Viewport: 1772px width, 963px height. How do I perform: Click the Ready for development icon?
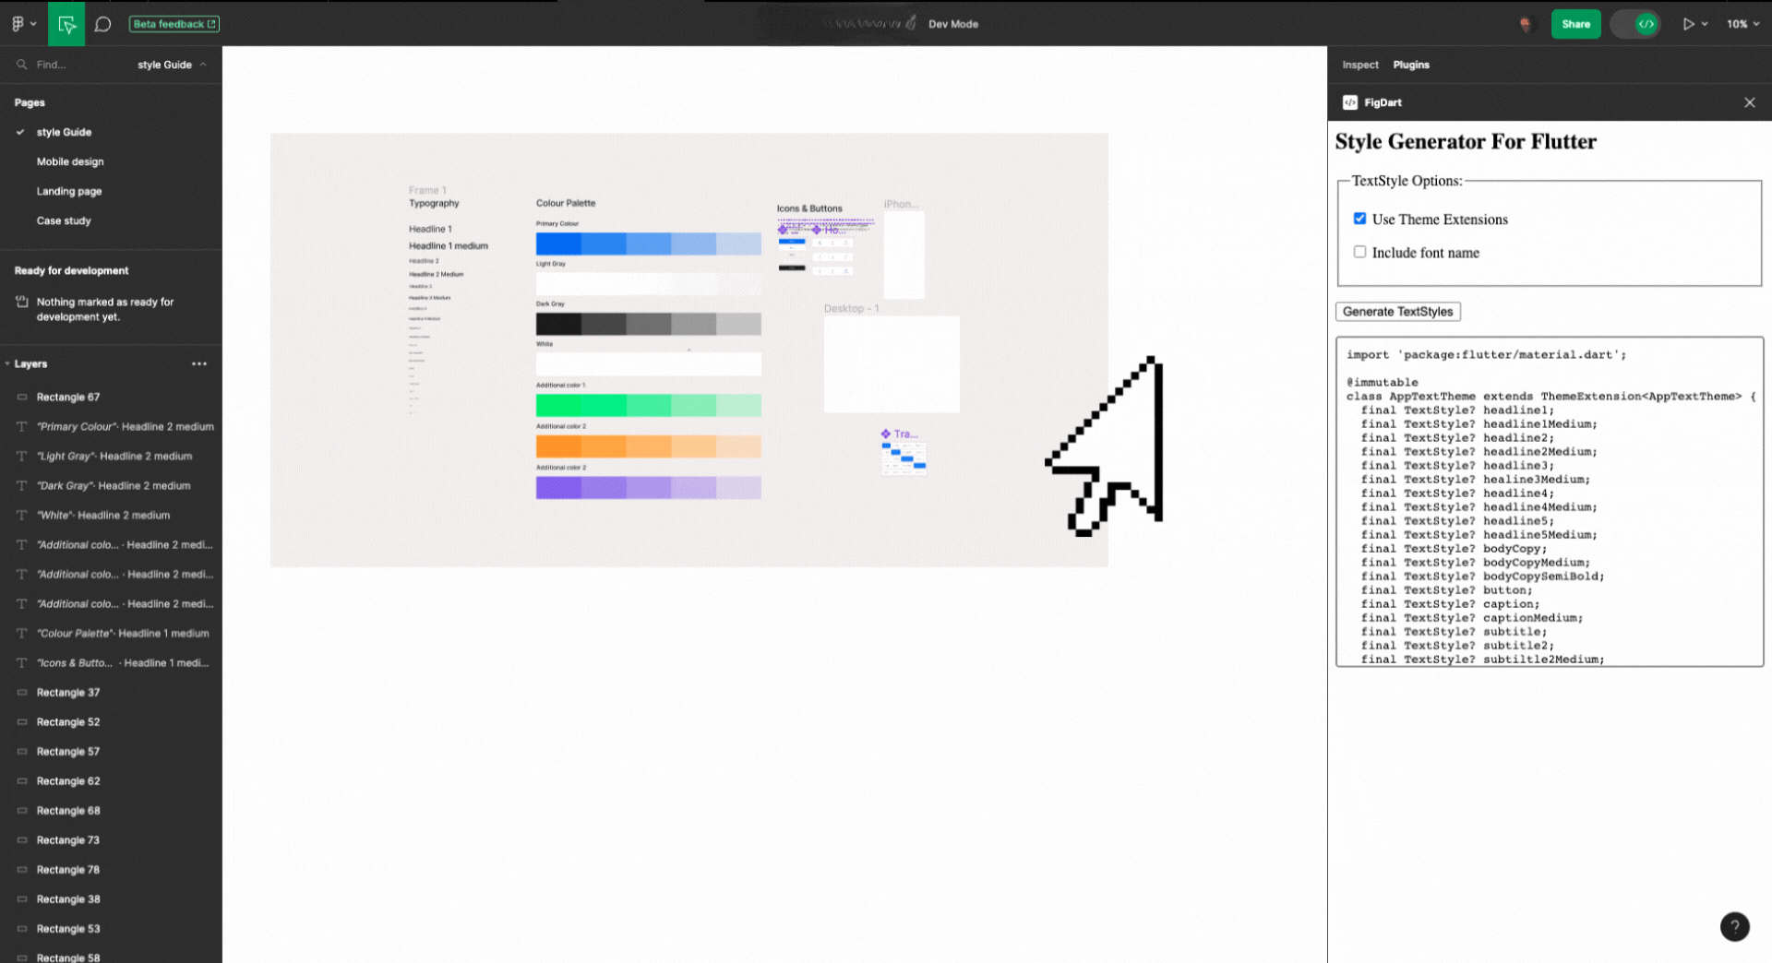tap(22, 302)
